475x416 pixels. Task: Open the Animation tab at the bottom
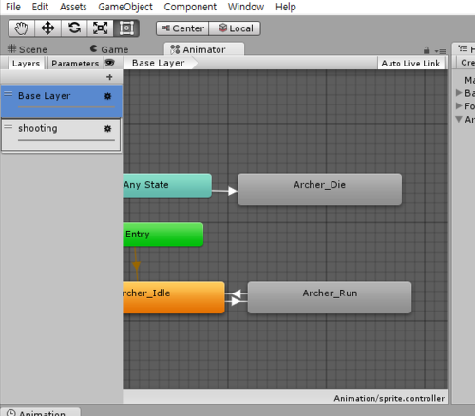41,412
